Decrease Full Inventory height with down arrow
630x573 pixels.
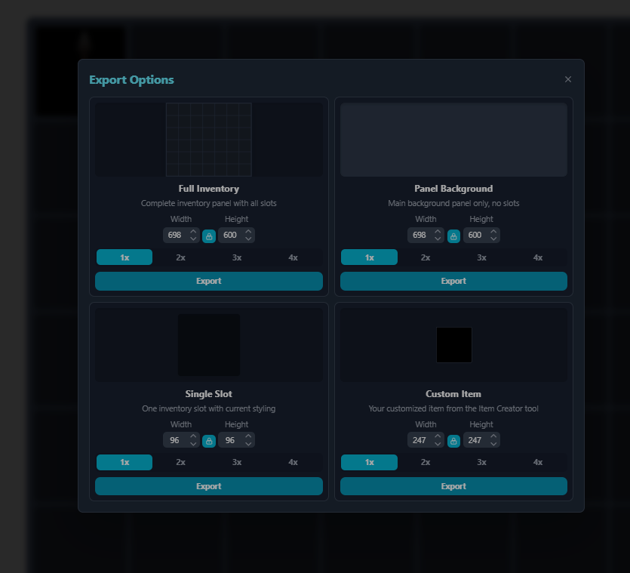pyautogui.click(x=248, y=239)
